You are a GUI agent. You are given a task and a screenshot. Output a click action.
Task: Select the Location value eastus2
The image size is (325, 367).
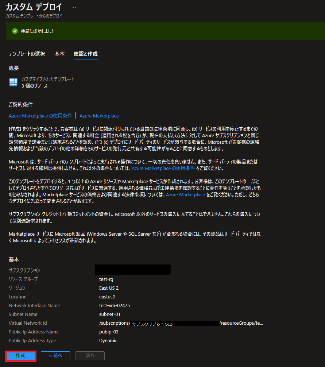107,297
